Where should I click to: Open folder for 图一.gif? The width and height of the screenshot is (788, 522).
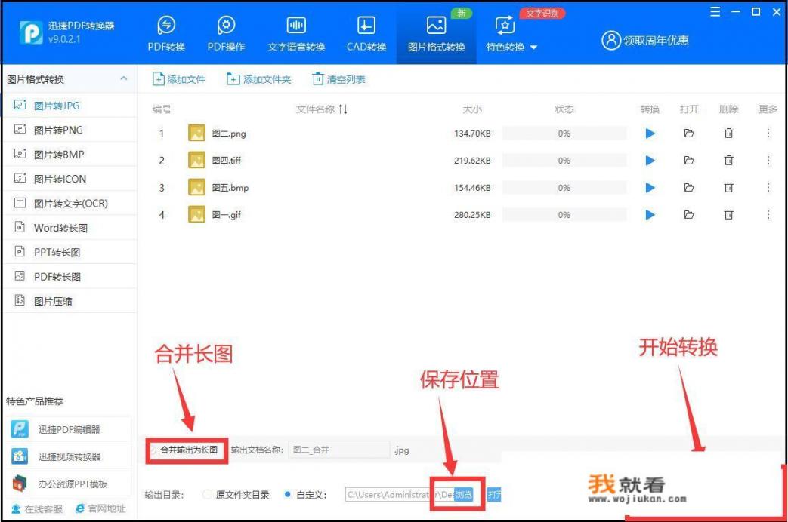pyautogui.click(x=689, y=215)
